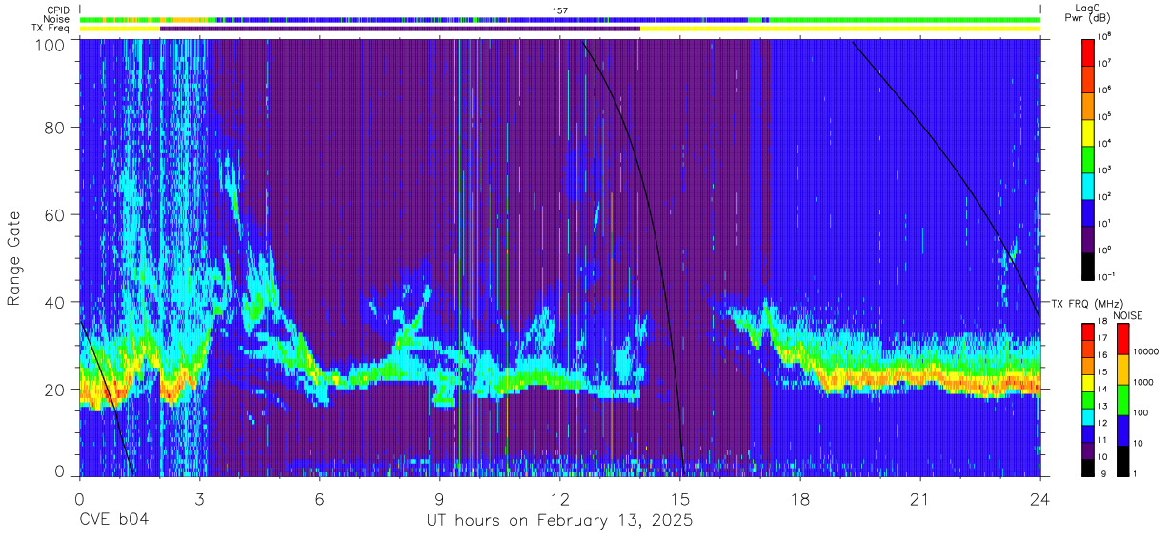Click the TX FRQ (MHz) colorbar title
Viewport: 1170px width, 540px height.
tap(1086, 304)
